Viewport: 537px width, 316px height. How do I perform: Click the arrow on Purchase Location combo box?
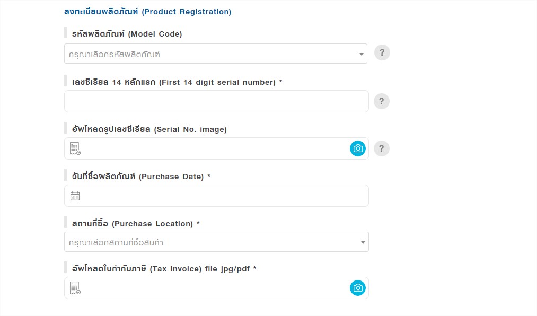(363, 242)
